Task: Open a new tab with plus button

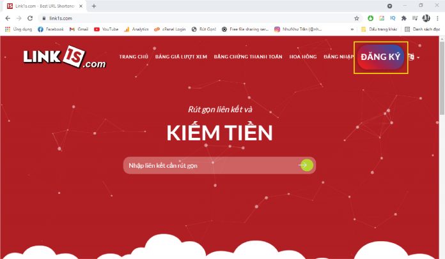Action: (x=94, y=6)
